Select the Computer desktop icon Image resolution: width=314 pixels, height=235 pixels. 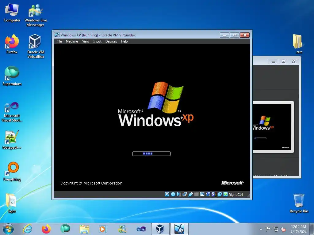pos(12,13)
